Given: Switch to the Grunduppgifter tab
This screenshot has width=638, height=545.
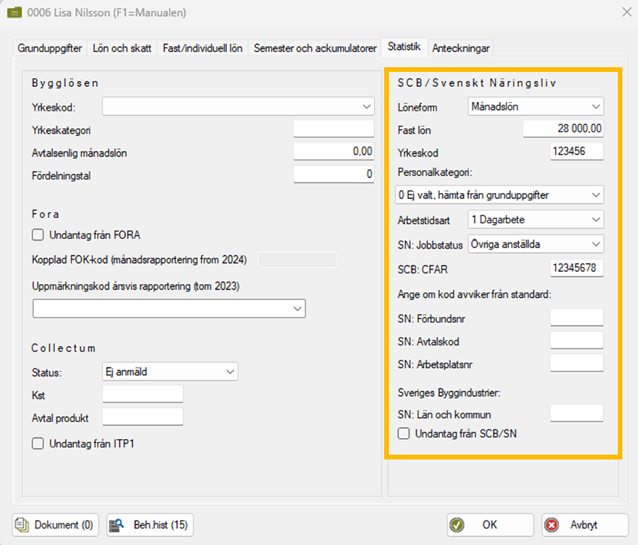Looking at the screenshot, I should 50,48.
